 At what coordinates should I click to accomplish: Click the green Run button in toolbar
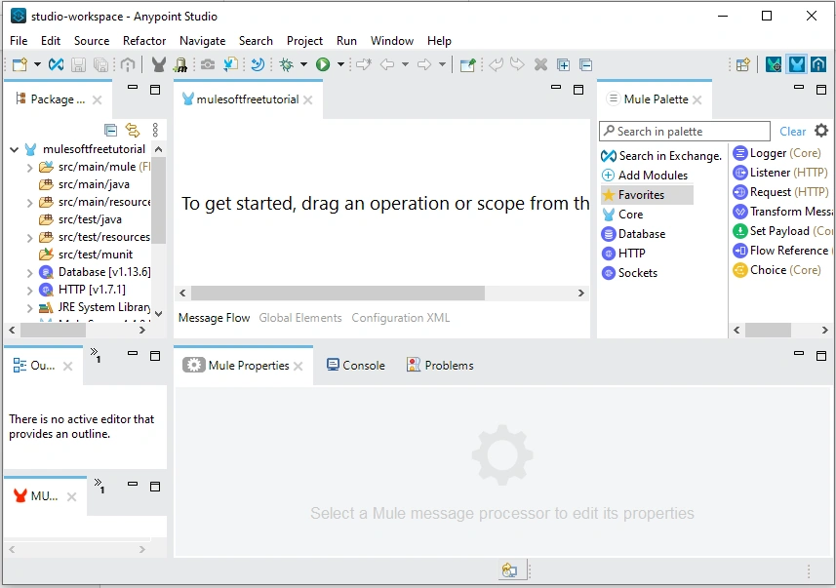pyautogui.click(x=323, y=64)
